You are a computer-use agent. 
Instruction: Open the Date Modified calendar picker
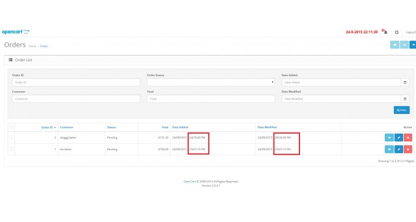click(x=405, y=99)
